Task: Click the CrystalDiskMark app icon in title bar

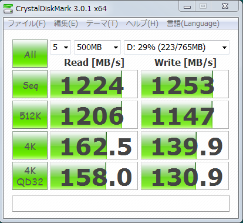Action: (x=8, y=9)
